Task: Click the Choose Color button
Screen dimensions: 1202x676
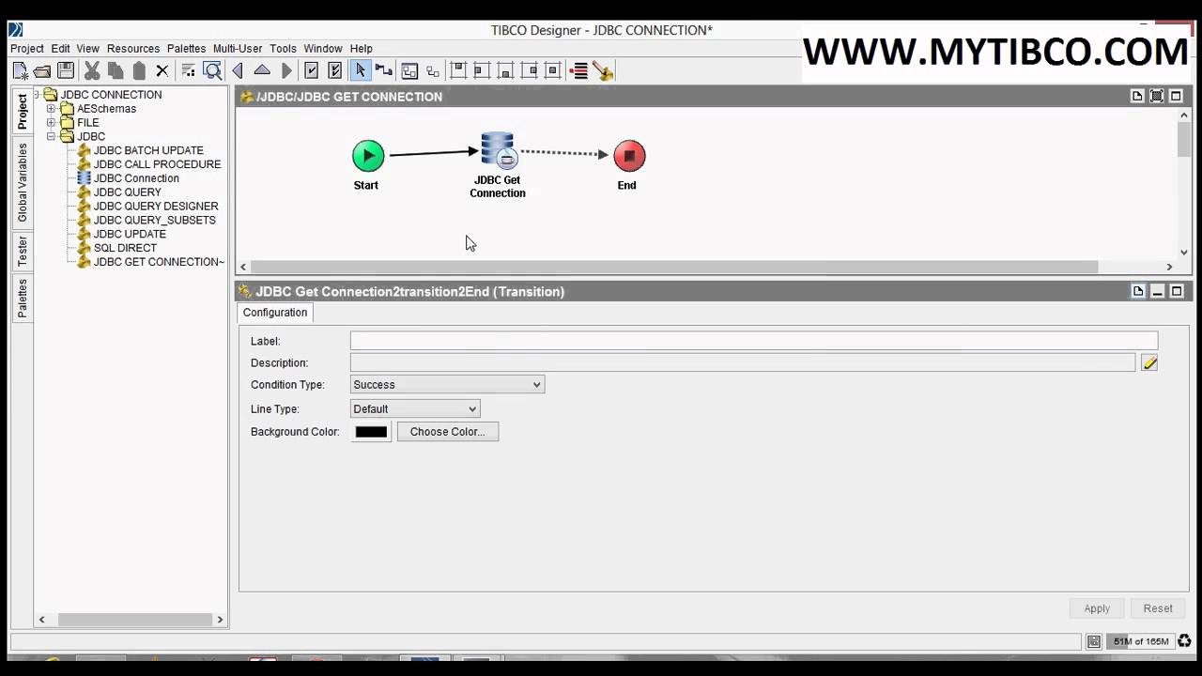Action: click(x=448, y=432)
